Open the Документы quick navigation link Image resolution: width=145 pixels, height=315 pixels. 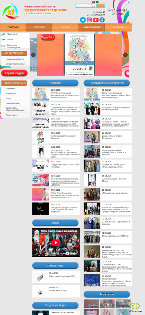coord(10,88)
